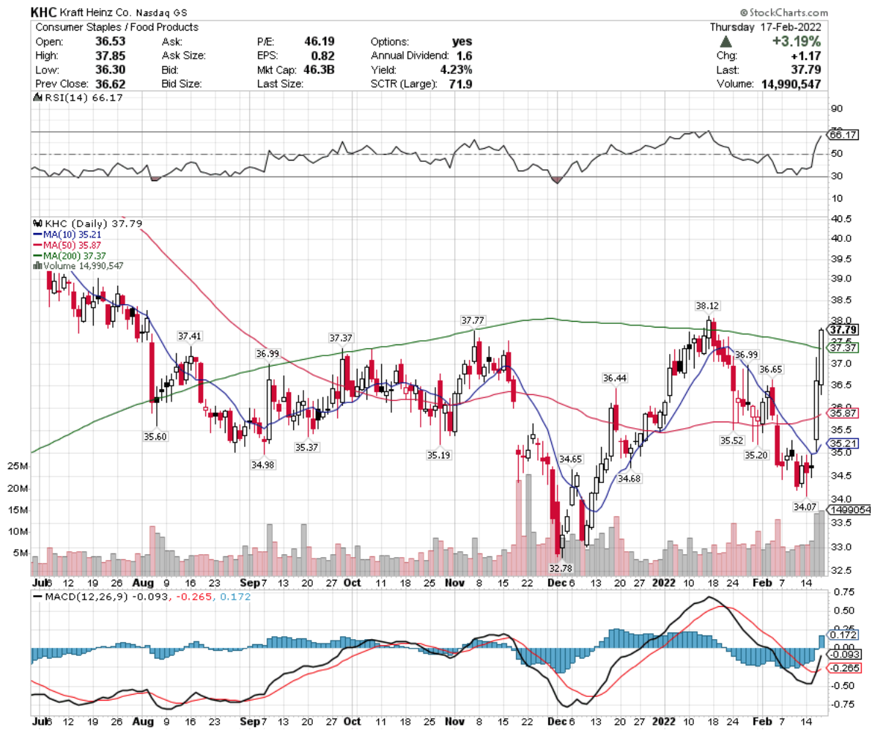Click the +3.19% percent change value
Image resolution: width=875 pixels, height=730 pixels.
point(797,41)
